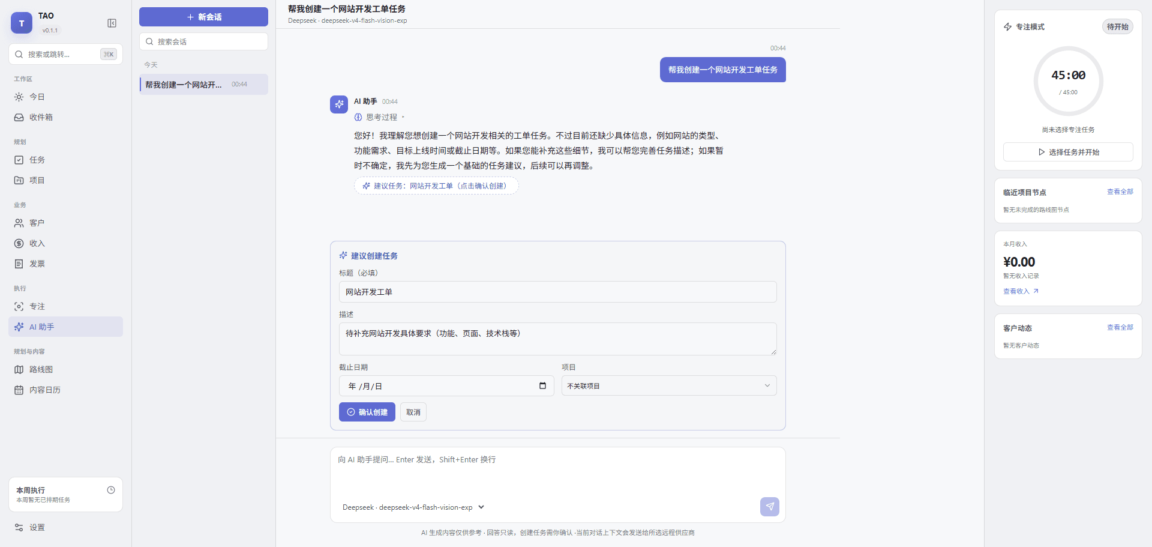Open Today from the sidebar

(65, 97)
